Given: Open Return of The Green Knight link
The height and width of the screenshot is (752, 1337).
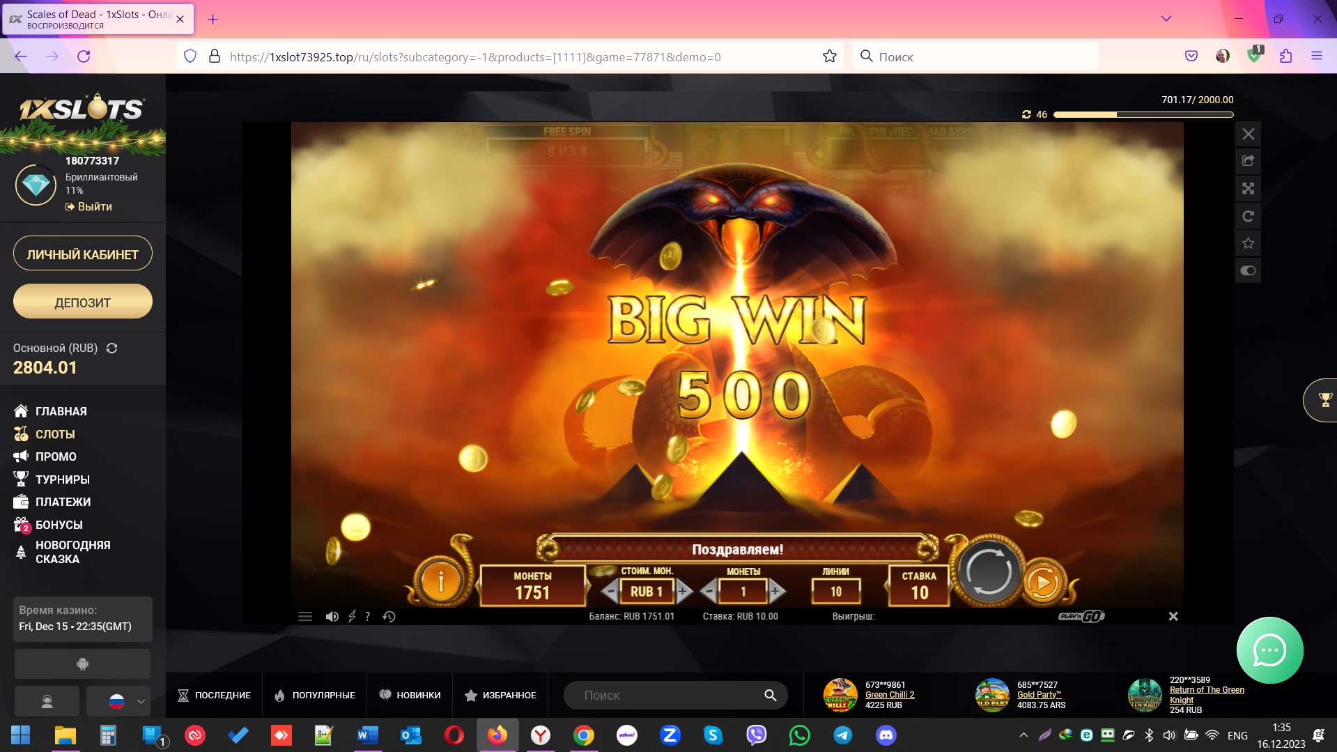Looking at the screenshot, I should (1207, 695).
